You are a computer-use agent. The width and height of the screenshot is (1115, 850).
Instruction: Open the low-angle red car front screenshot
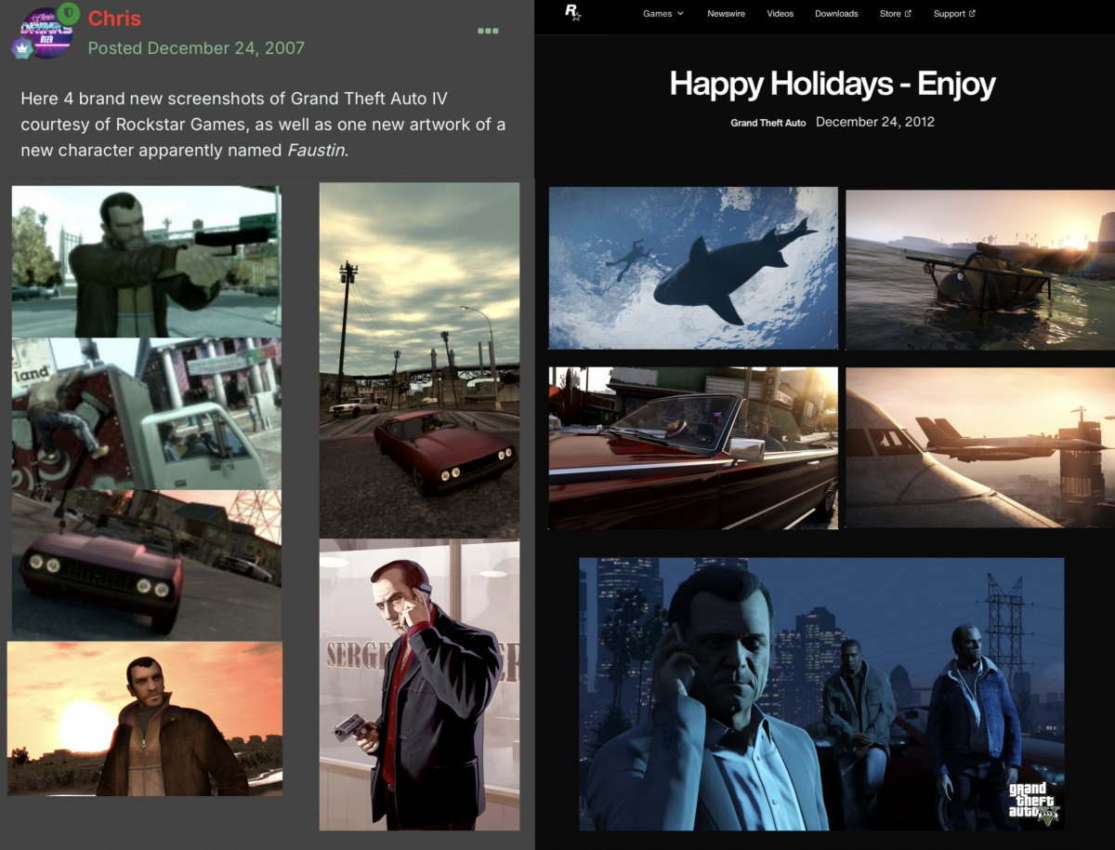coord(146,565)
